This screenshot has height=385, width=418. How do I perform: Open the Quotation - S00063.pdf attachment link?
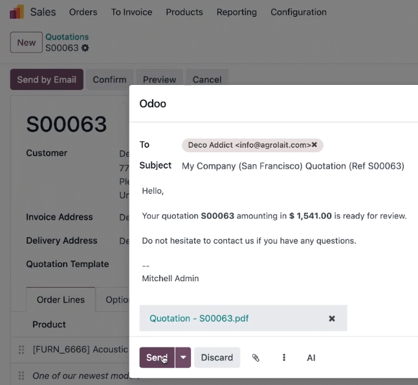tap(199, 318)
